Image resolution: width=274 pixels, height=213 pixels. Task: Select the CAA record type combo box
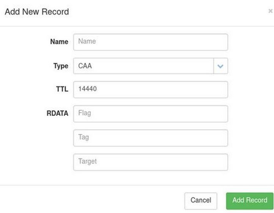point(144,66)
